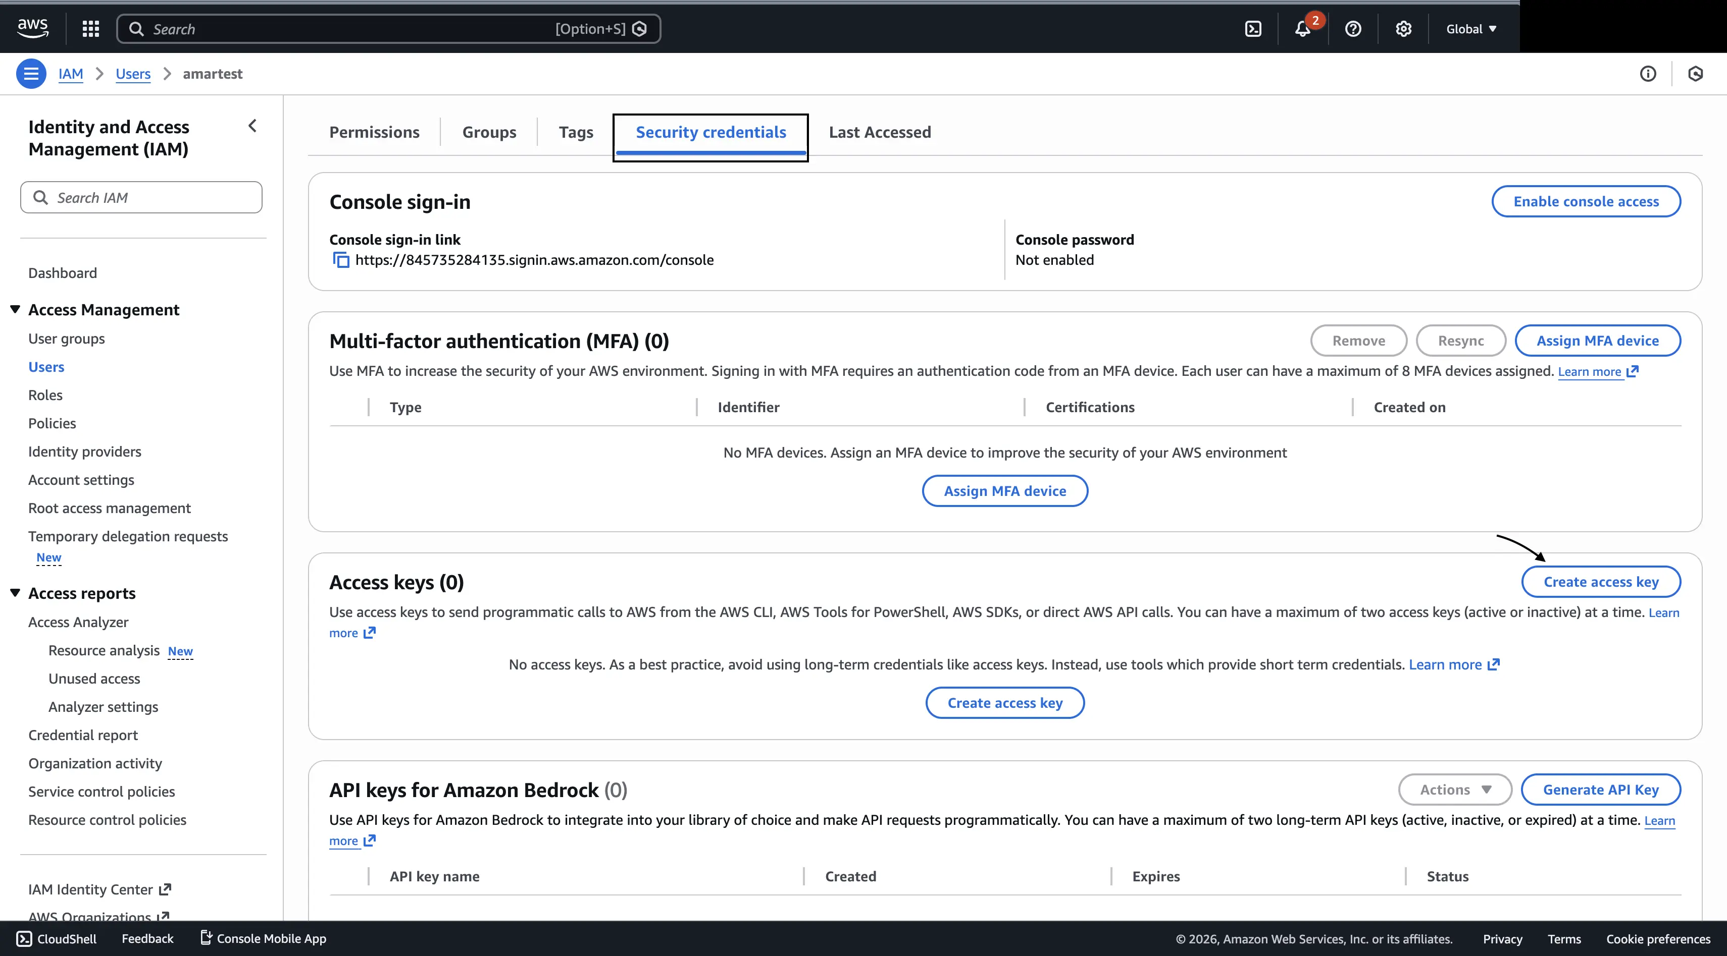Open Access Analyzer in sidebar

(x=78, y=622)
